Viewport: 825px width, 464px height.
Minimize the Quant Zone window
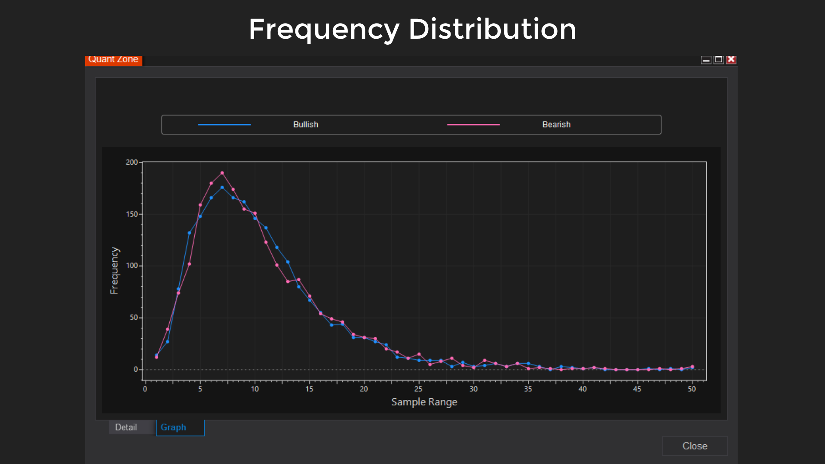[706, 60]
